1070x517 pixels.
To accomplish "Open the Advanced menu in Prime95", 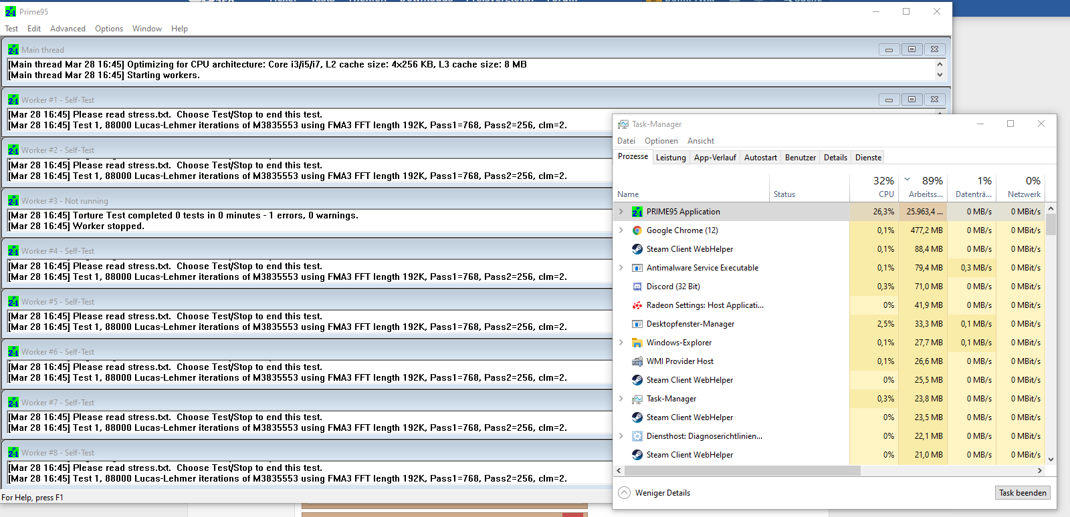I will [68, 29].
